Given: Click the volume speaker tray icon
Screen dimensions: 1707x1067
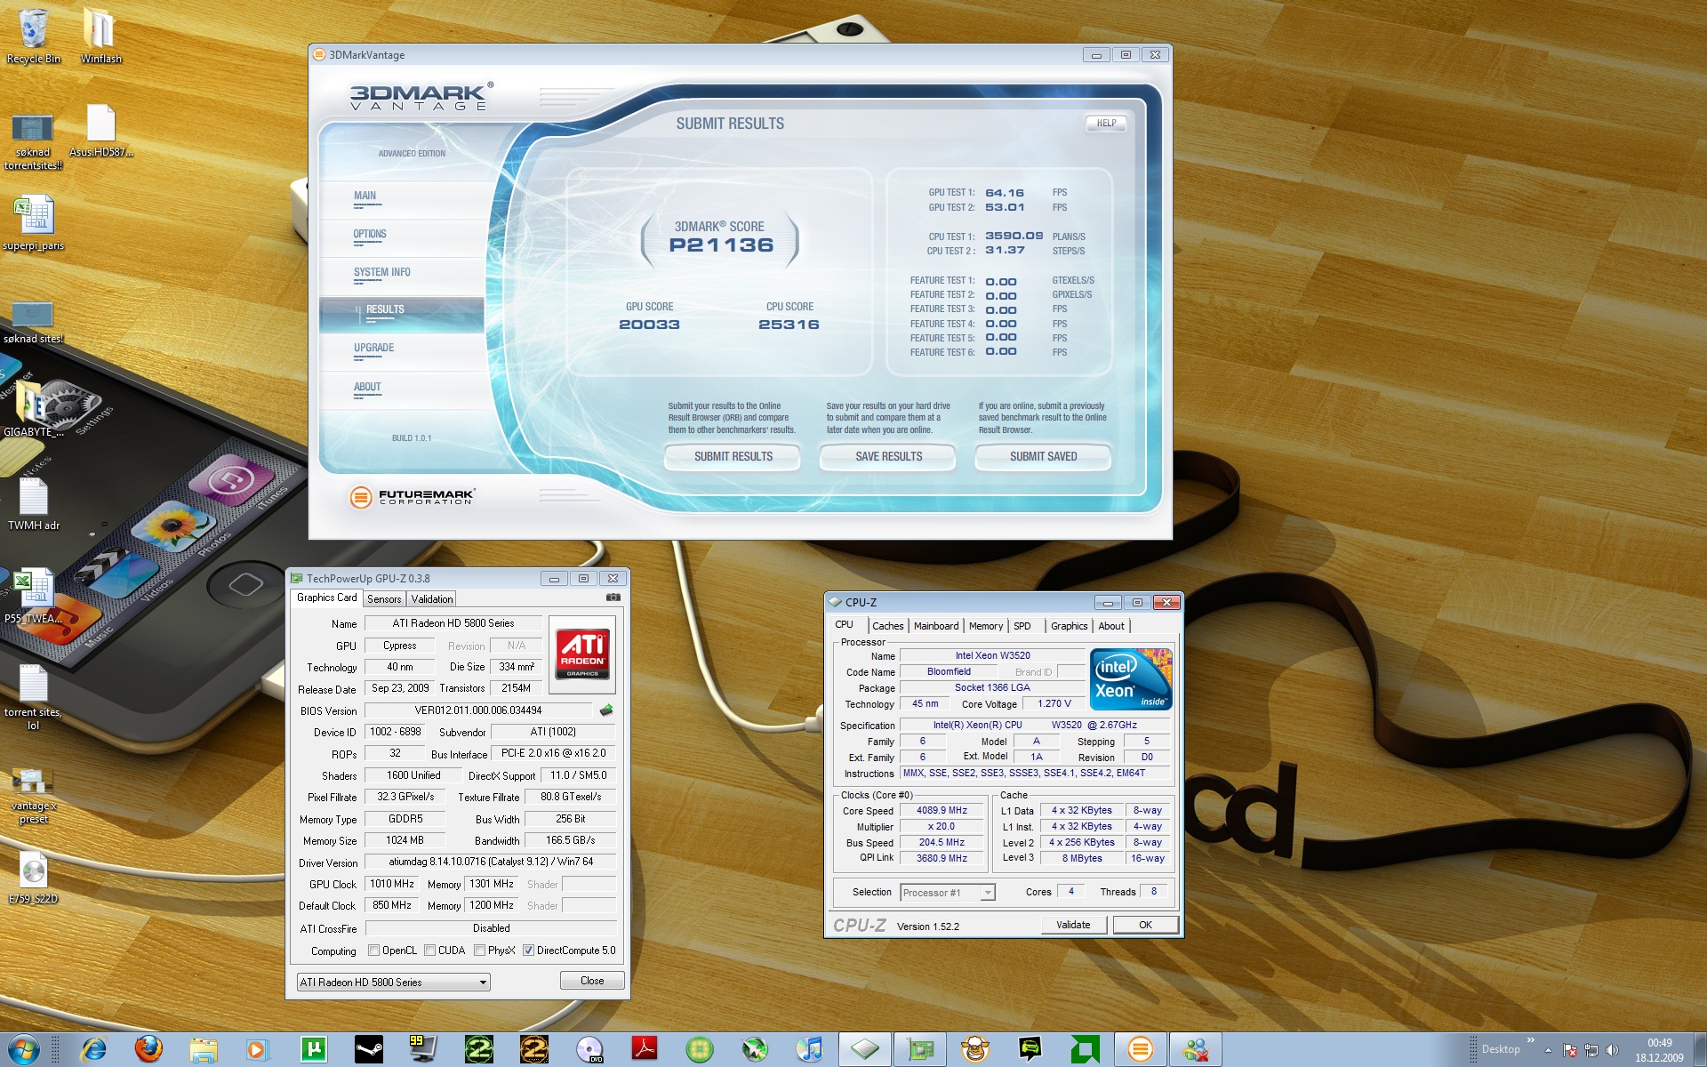Looking at the screenshot, I should coord(1613,1050).
